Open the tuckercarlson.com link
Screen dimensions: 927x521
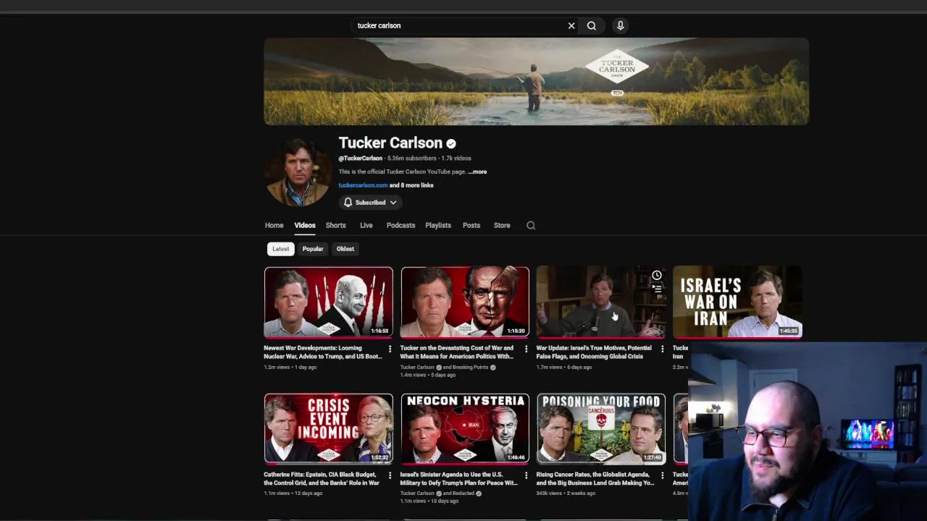click(x=363, y=185)
